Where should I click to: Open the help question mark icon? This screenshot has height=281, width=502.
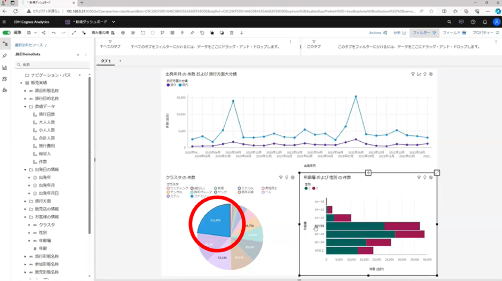pyautogui.click(x=473, y=22)
